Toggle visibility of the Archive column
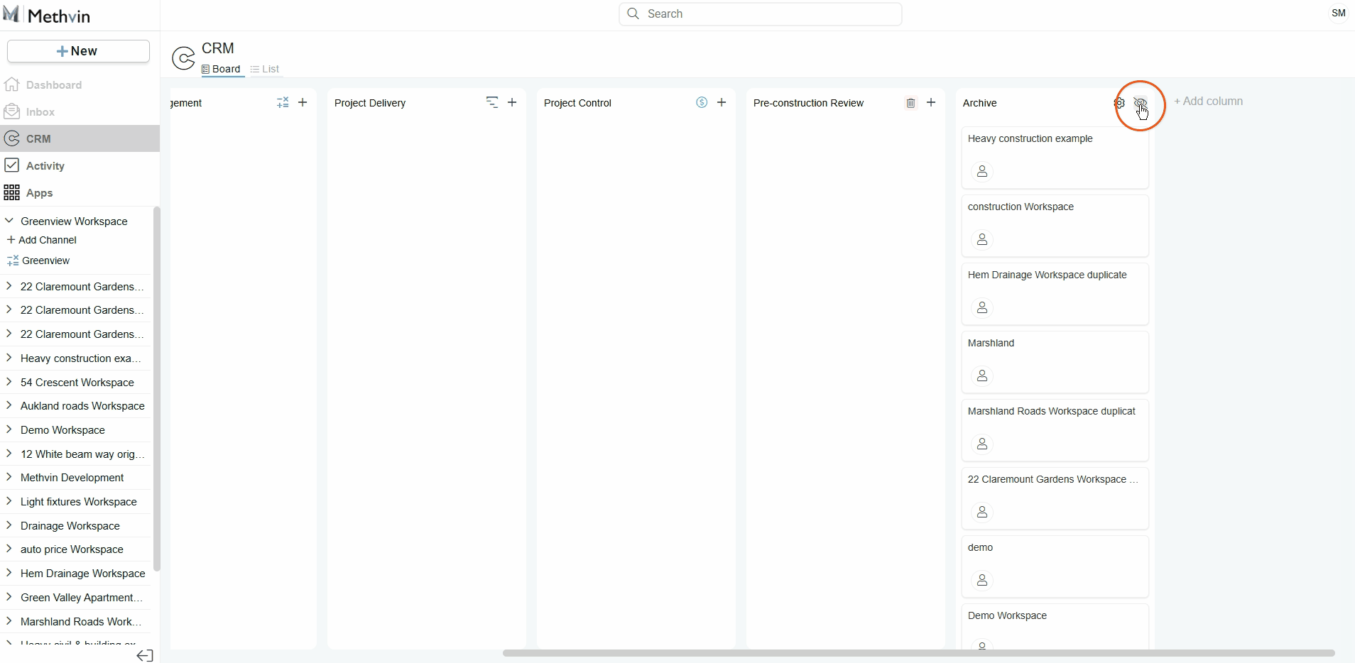 pyautogui.click(x=1140, y=103)
